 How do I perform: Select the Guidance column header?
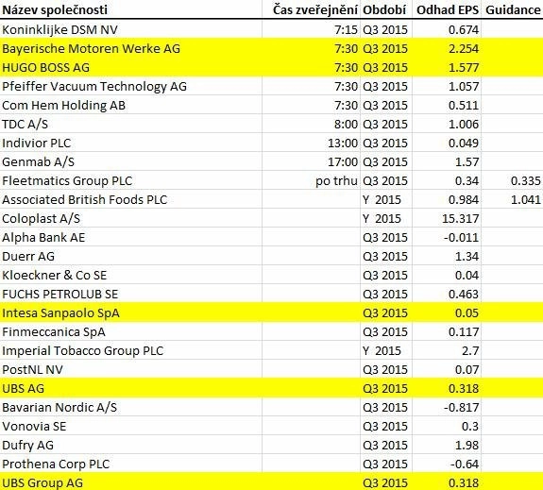pos(512,9)
